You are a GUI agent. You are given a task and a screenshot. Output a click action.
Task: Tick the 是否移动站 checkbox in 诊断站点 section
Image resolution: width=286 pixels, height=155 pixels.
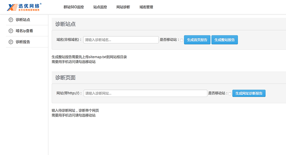click(182, 40)
